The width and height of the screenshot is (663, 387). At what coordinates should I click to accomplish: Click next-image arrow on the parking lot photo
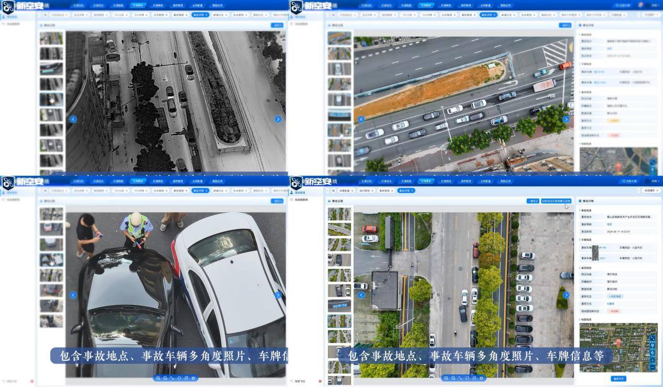tap(566, 295)
